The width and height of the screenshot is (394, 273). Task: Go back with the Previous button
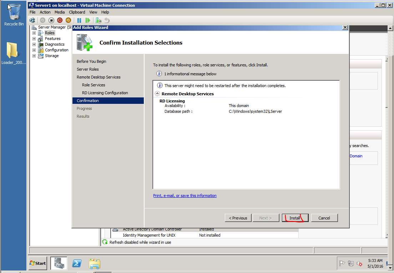238,218
